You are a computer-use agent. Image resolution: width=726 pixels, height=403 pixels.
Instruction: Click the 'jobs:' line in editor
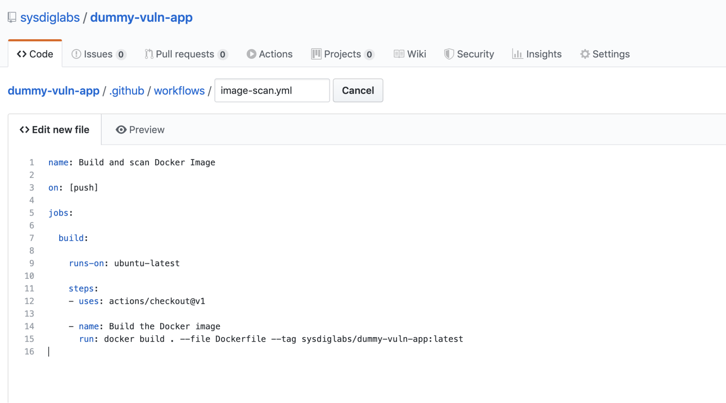61,213
